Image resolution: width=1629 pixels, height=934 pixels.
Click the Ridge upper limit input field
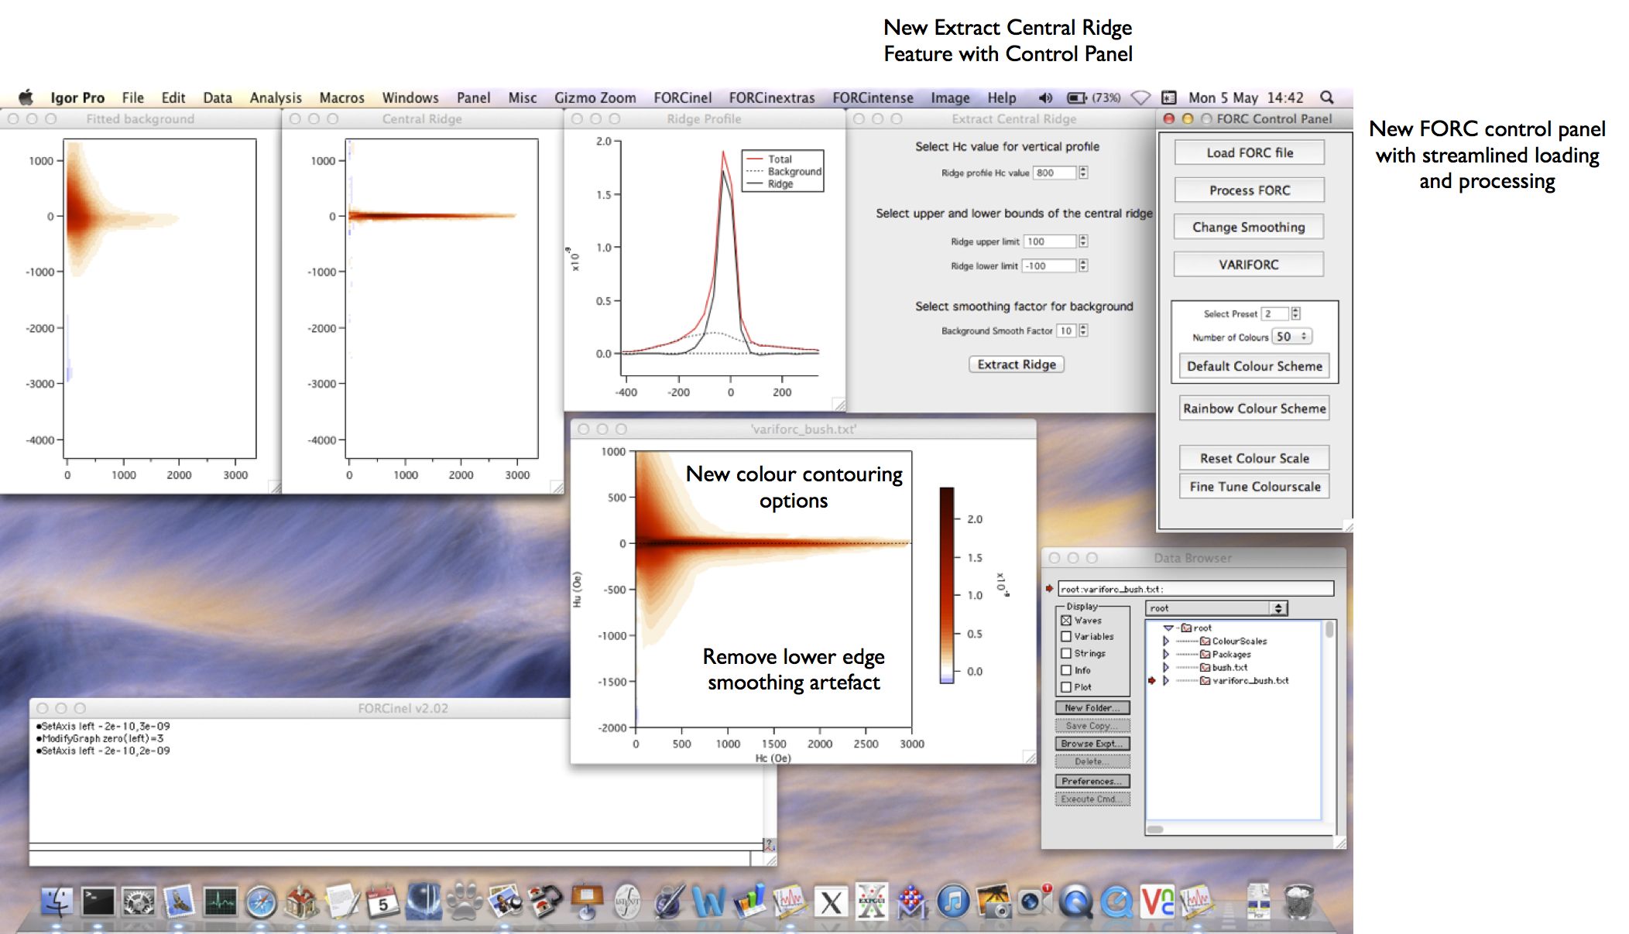(x=1049, y=241)
